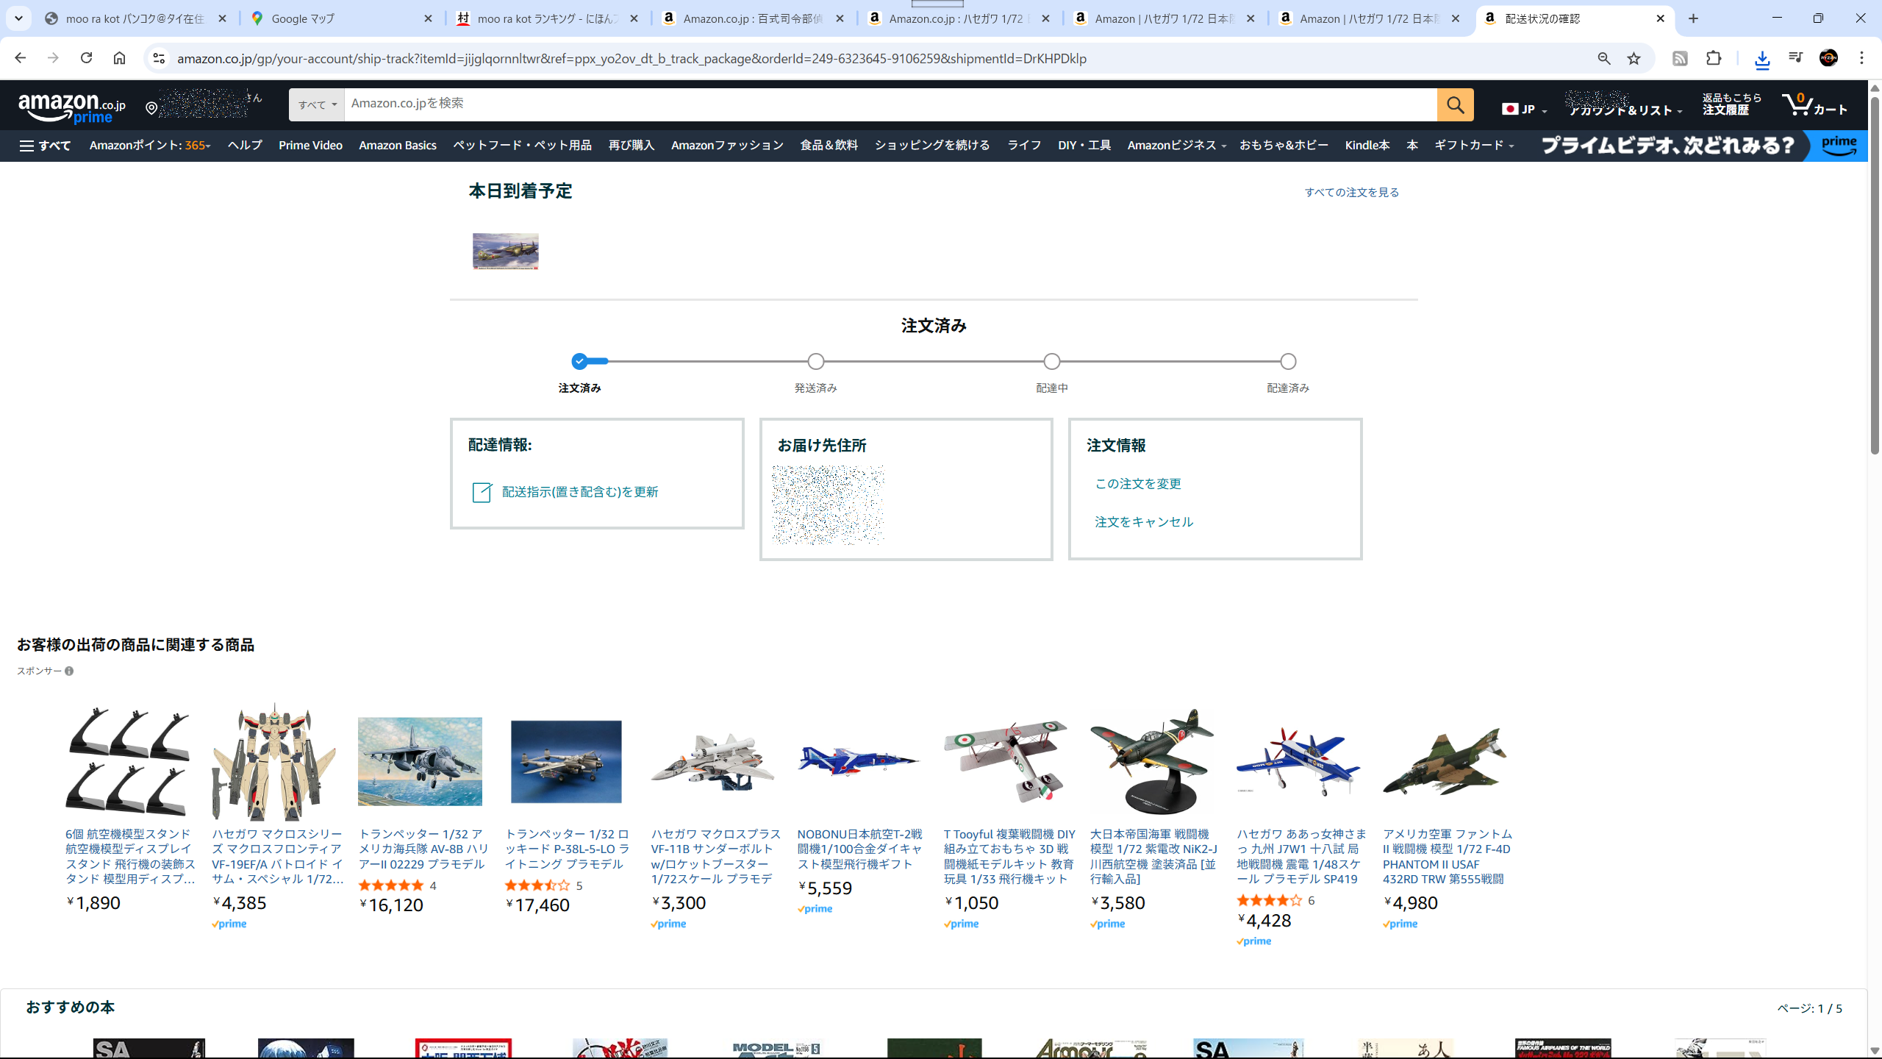The width and height of the screenshot is (1882, 1059).
Task: Click the ¥3,580 price for 紫電改 model
Action: click(x=1118, y=903)
